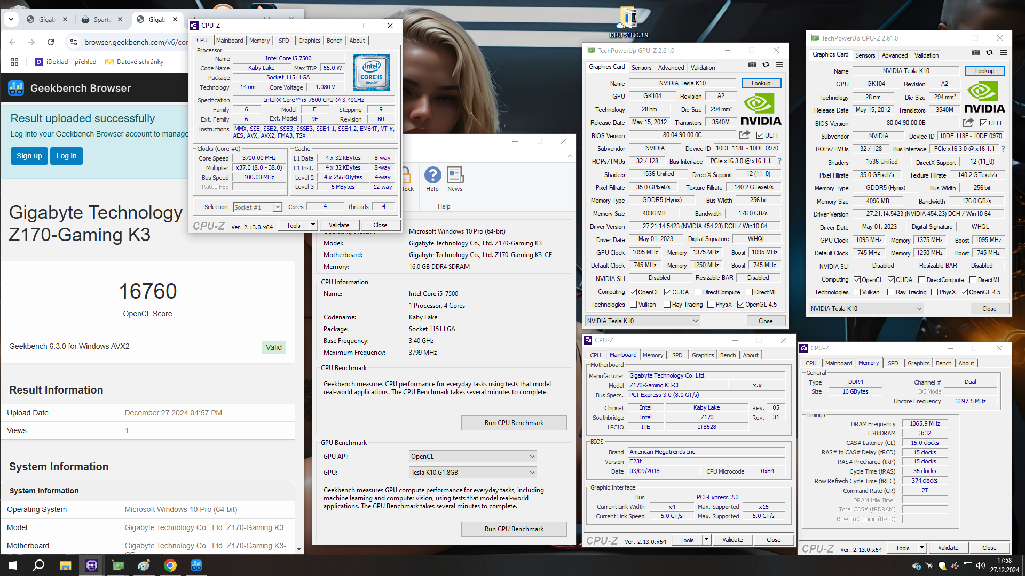Toggle UEFI checkbox in left GPU-Z window
The image size is (1025, 576).
tap(760, 135)
